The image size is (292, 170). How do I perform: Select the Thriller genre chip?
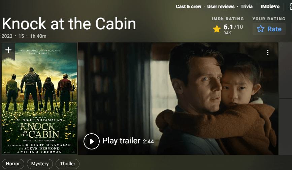68,164
